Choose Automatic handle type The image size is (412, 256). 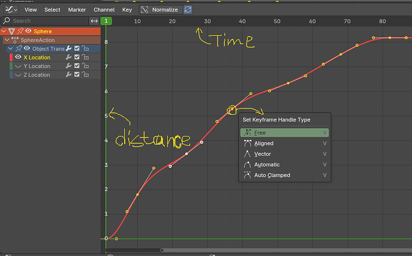[x=285, y=164]
